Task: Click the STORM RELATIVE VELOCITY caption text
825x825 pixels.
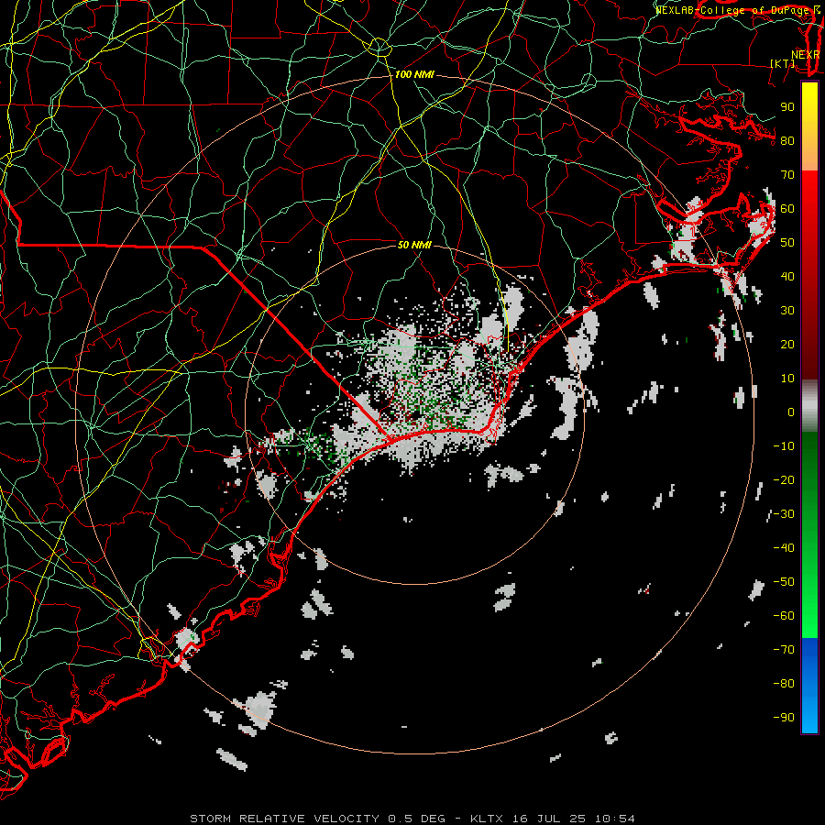Action: (x=284, y=819)
